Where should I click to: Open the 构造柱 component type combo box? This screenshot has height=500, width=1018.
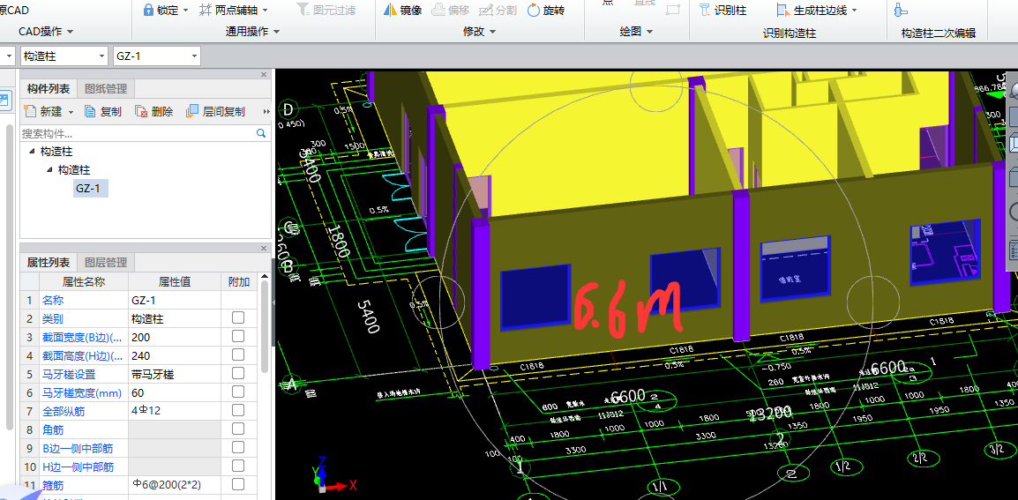64,56
